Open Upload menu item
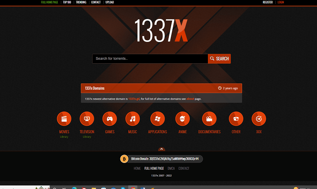 pos(110,2)
